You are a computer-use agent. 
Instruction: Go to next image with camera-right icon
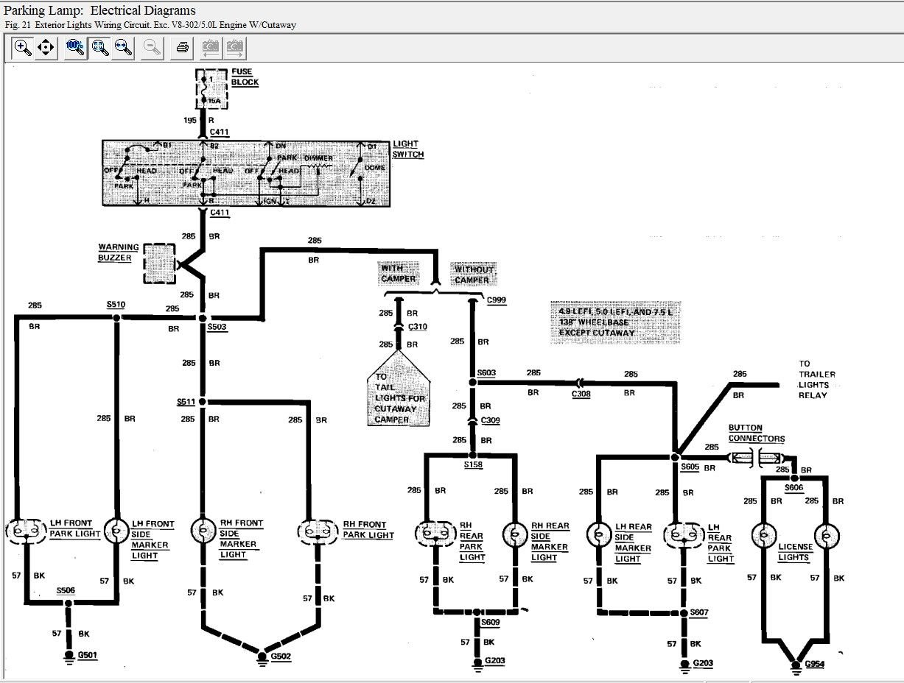[235, 48]
